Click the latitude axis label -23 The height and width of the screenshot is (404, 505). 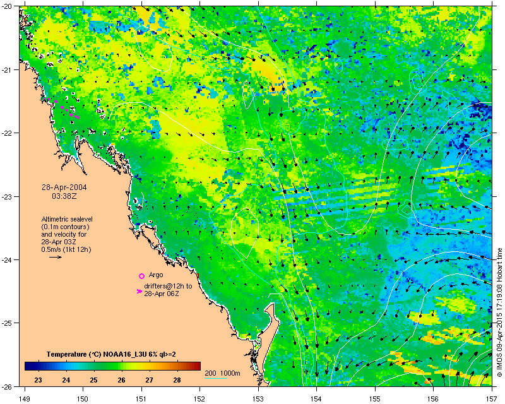tap(8, 196)
